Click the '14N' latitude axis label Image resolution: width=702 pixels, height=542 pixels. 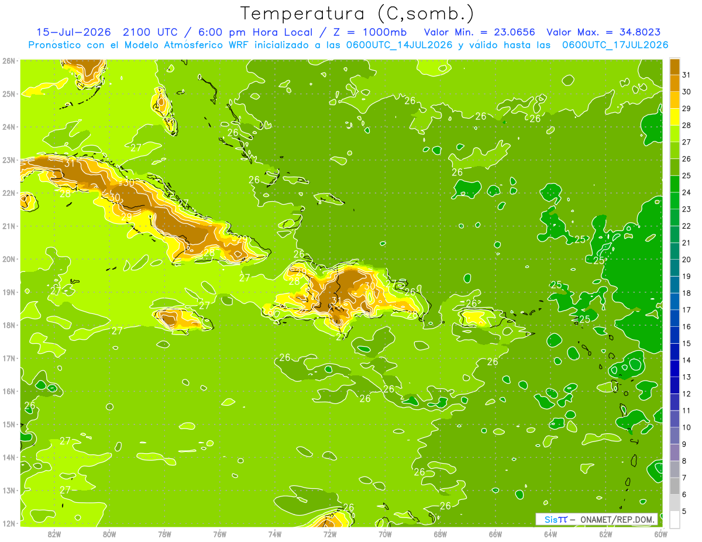[x=9, y=457]
